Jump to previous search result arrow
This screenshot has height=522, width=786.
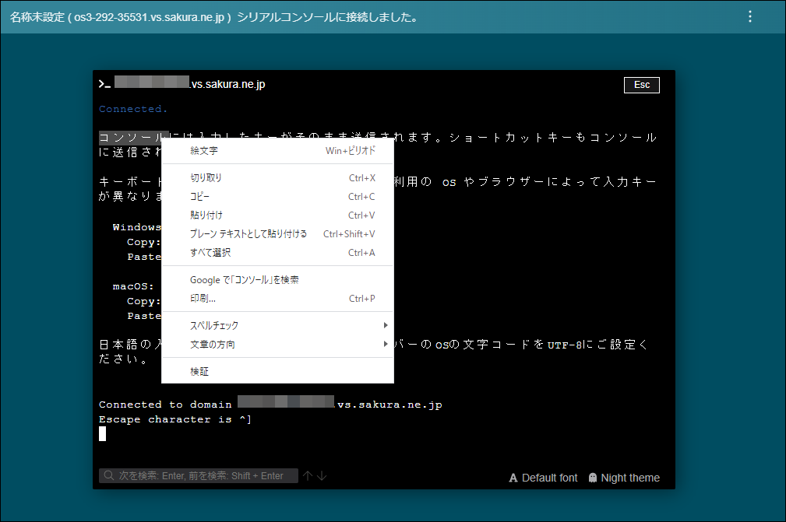point(308,476)
